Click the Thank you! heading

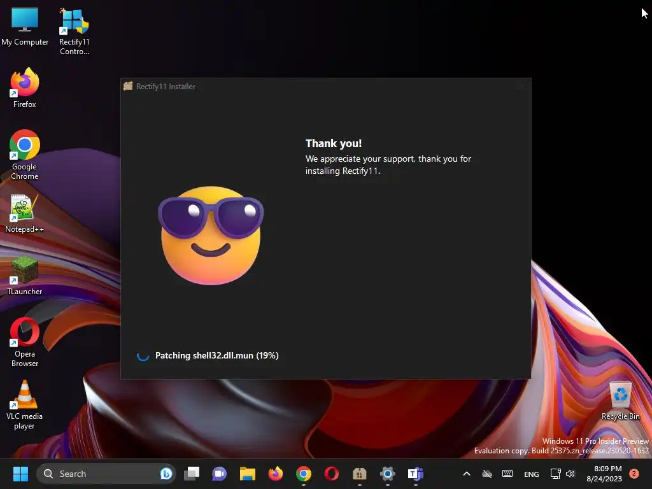pos(334,143)
